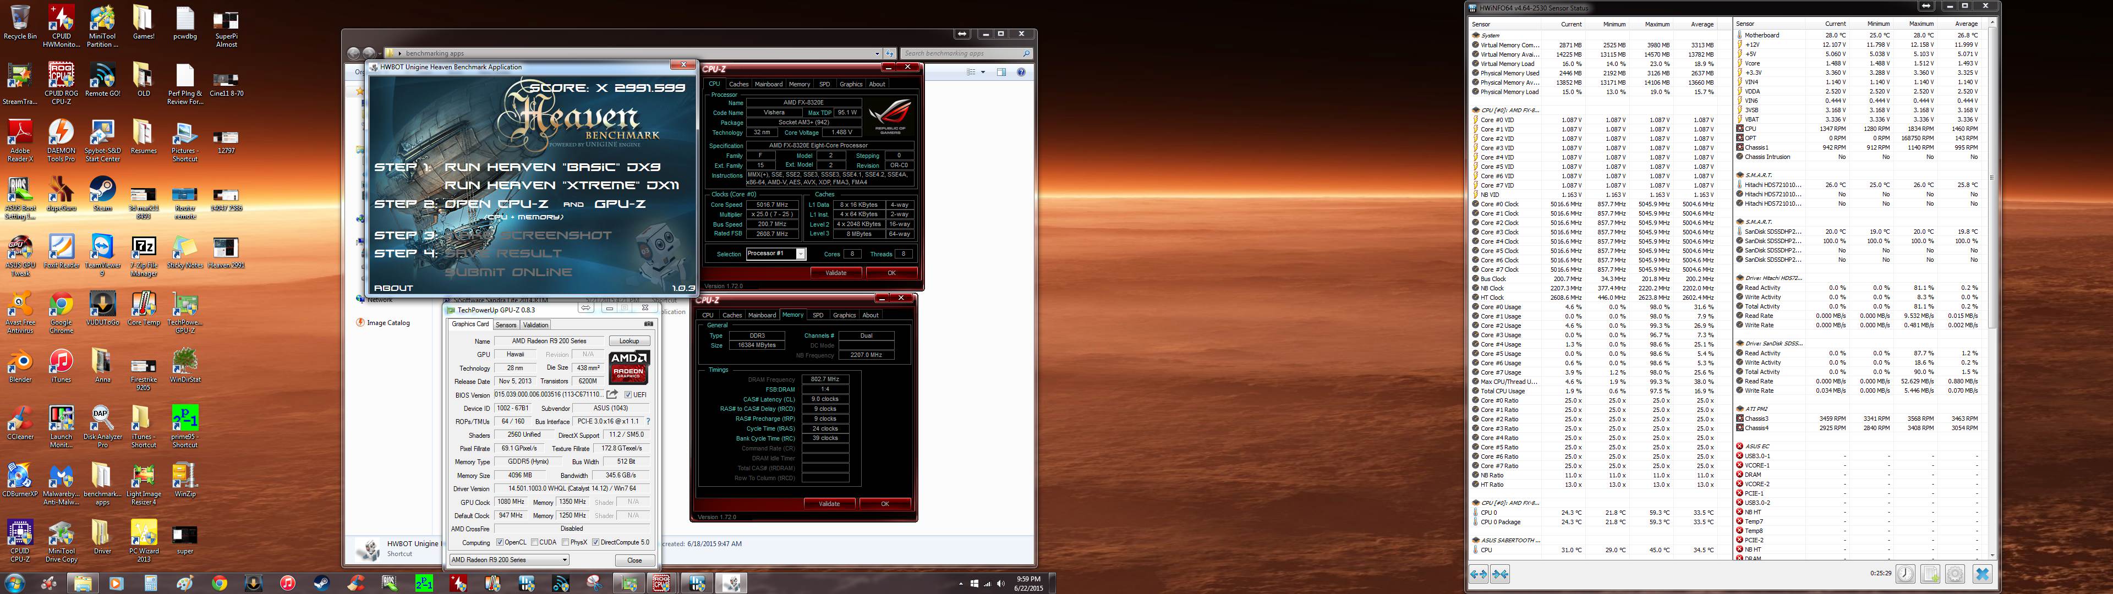Switch to the Validation tab in GPU-Z
This screenshot has height=594, width=2113.
pos(535,325)
